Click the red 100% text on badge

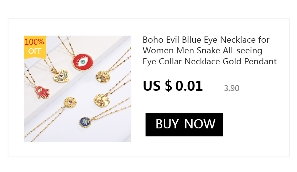[34, 42]
